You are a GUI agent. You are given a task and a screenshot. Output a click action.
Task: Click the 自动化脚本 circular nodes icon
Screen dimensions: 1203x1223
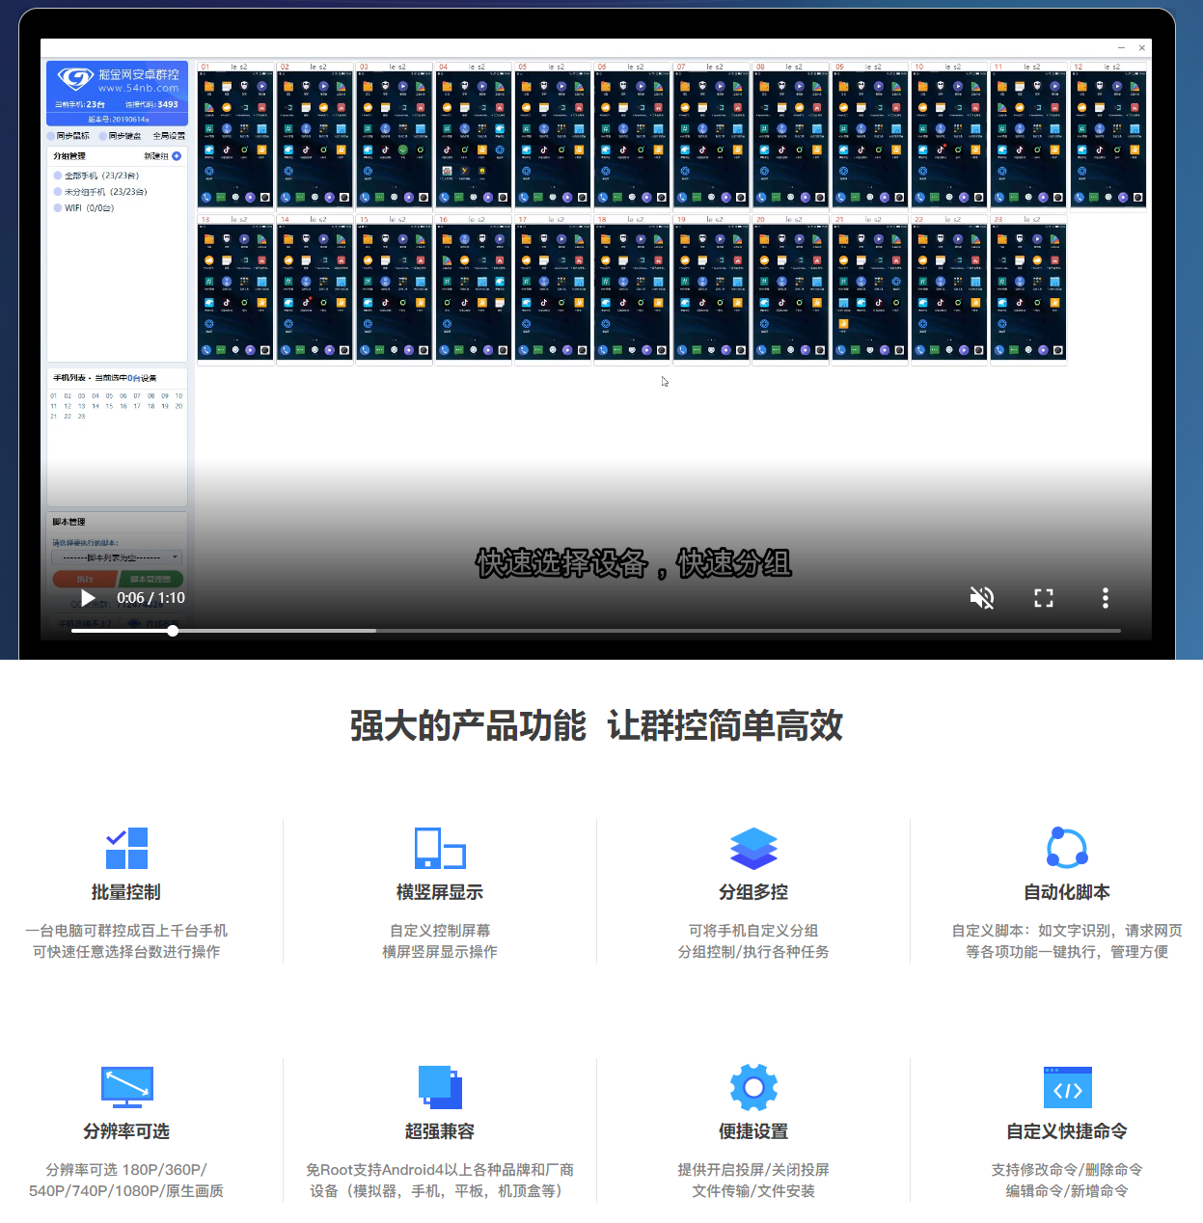tap(1067, 849)
